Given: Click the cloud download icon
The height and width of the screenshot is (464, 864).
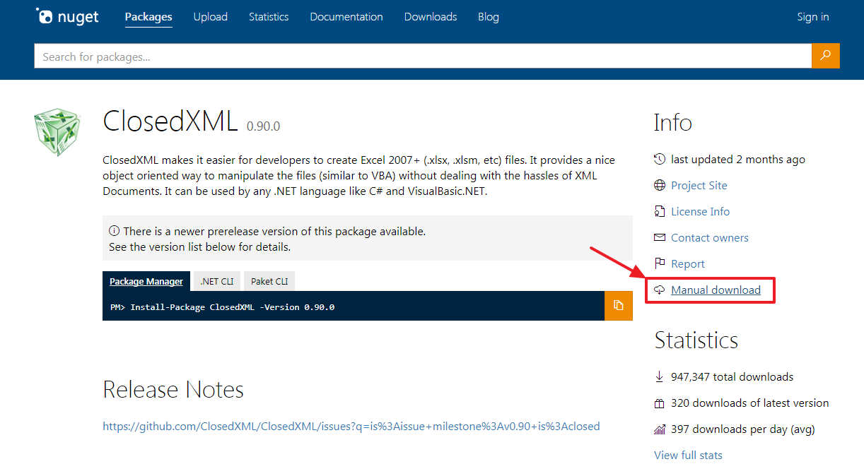Looking at the screenshot, I should [x=660, y=290].
